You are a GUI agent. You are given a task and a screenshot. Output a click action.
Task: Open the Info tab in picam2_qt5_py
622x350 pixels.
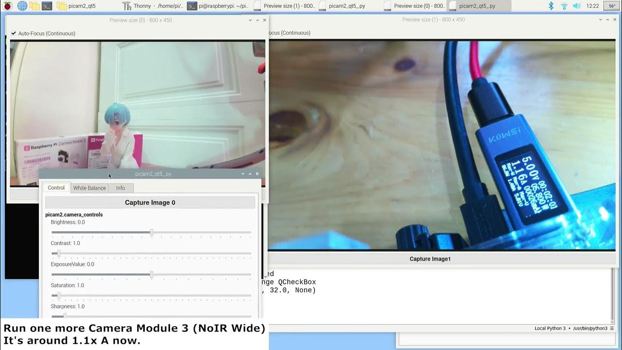(x=121, y=188)
